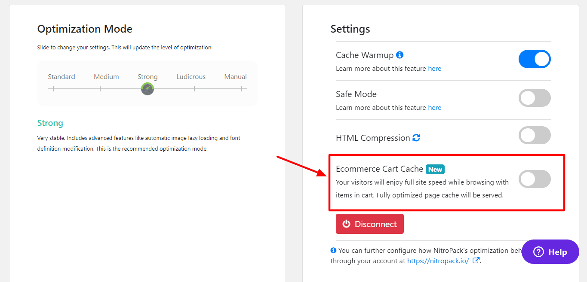587x282 pixels.
Task: Switch optimization mode to Manual
Action: [235, 77]
